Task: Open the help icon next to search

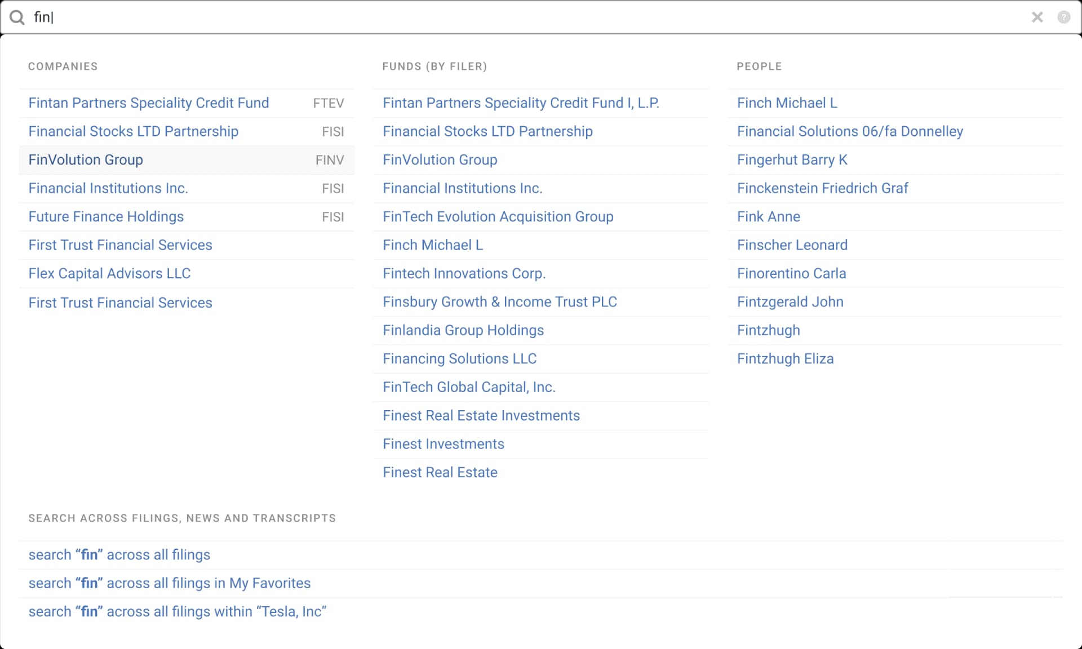Action: click(1063, 17)
